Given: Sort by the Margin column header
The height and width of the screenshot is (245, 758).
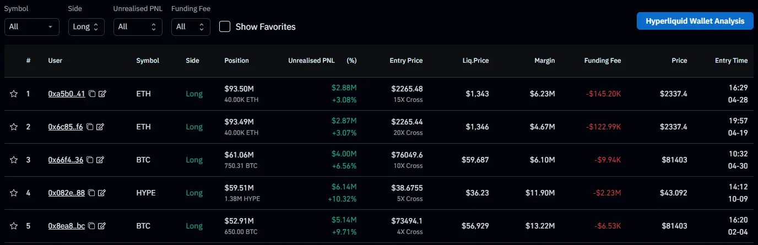Looking at the screenshot, I should pyautogui.click(x=545, y=61).
